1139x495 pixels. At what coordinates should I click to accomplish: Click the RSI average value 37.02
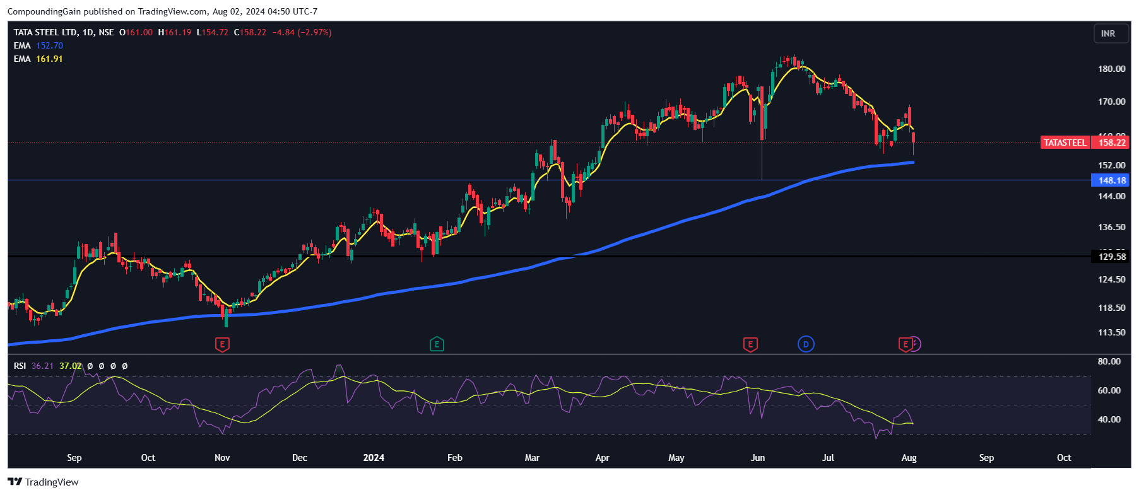click(70, 366)
